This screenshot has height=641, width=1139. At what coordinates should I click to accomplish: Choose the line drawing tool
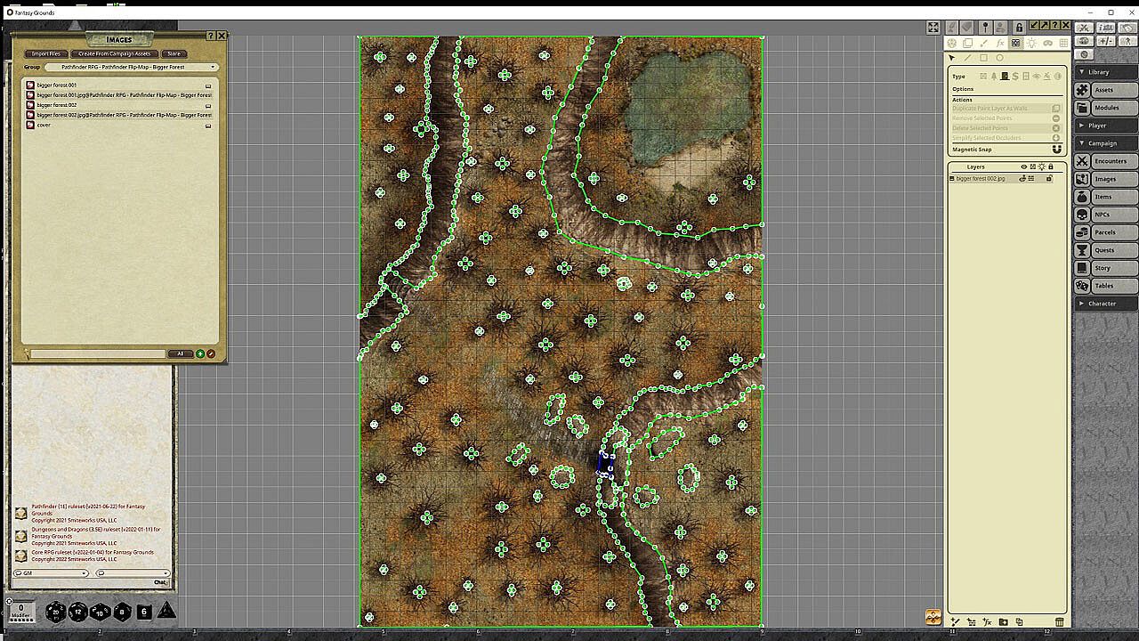point(967,58)
